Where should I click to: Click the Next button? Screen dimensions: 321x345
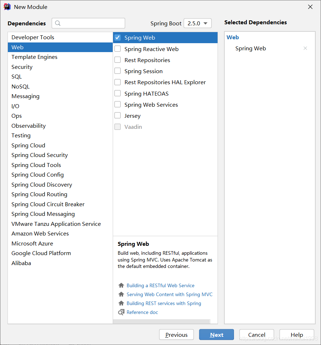(216, 335)
